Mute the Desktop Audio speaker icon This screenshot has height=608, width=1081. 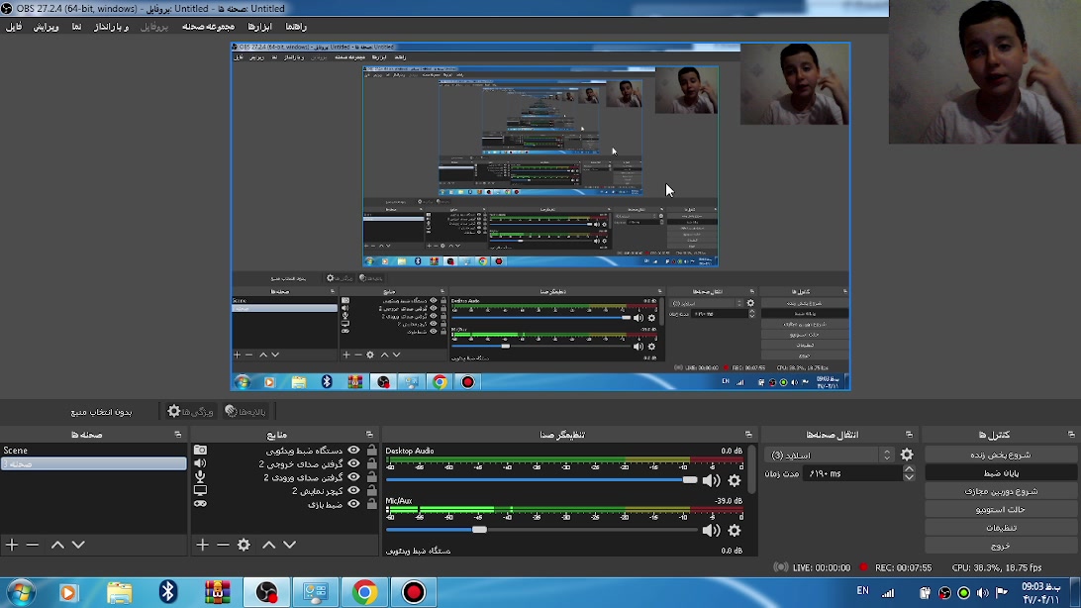(711, 480)
